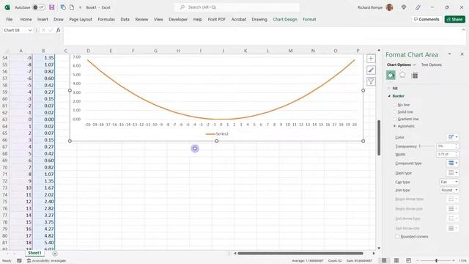This screenshot has height=264, width=469.
Task: Select column header D
Action: click(88, 51)
